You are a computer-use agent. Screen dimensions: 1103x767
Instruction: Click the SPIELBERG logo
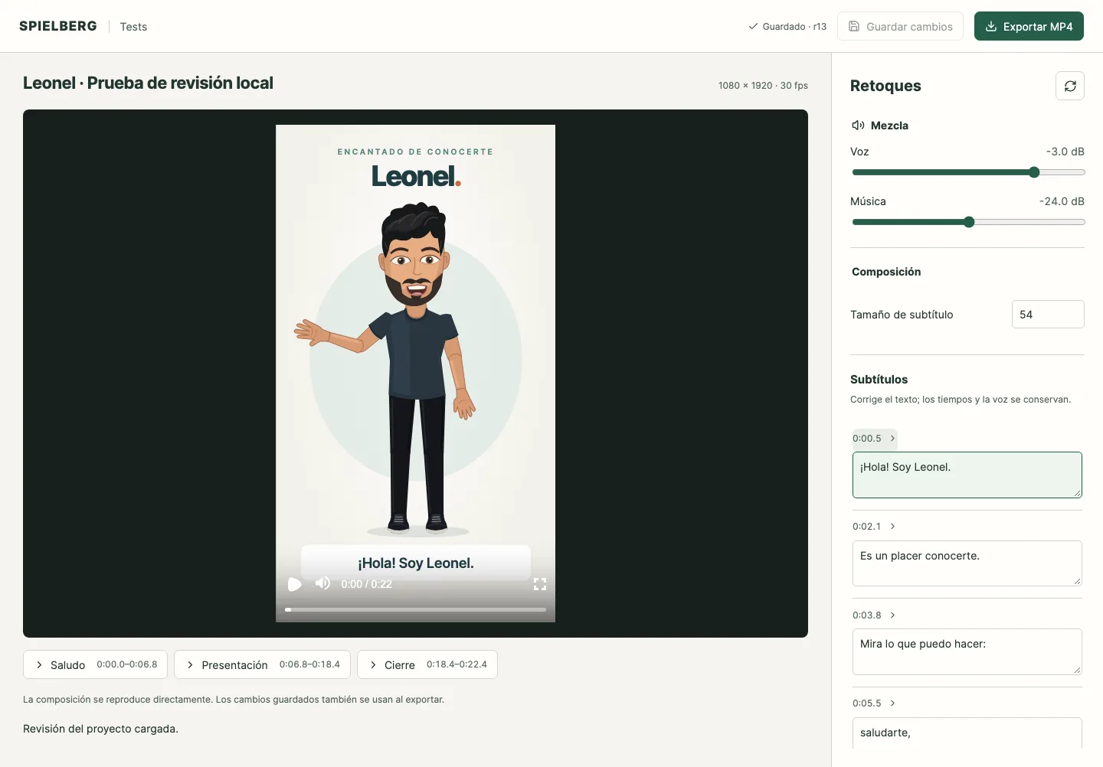58,26
